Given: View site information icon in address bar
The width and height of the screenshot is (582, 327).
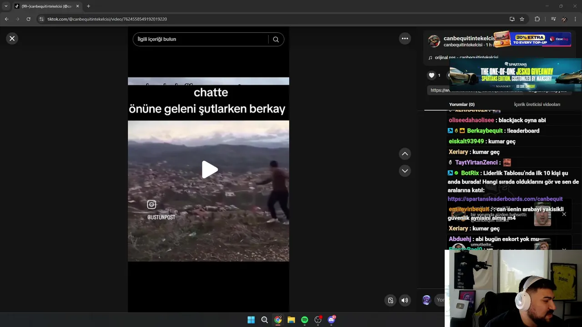Looking at the screenshot, I should 41,19.
